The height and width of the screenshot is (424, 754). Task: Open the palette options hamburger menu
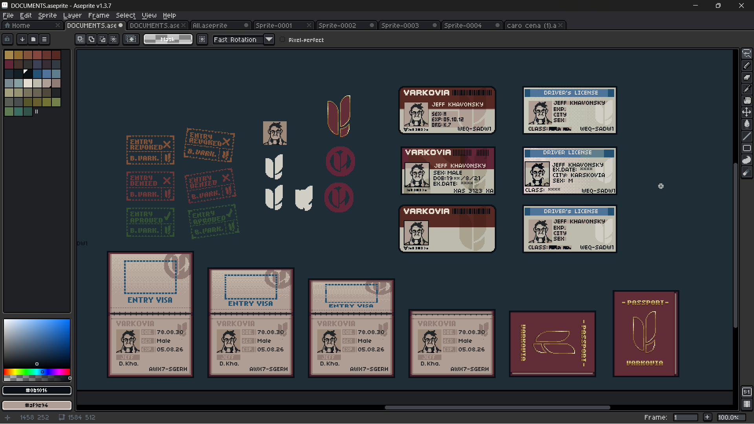coord(44,39)
